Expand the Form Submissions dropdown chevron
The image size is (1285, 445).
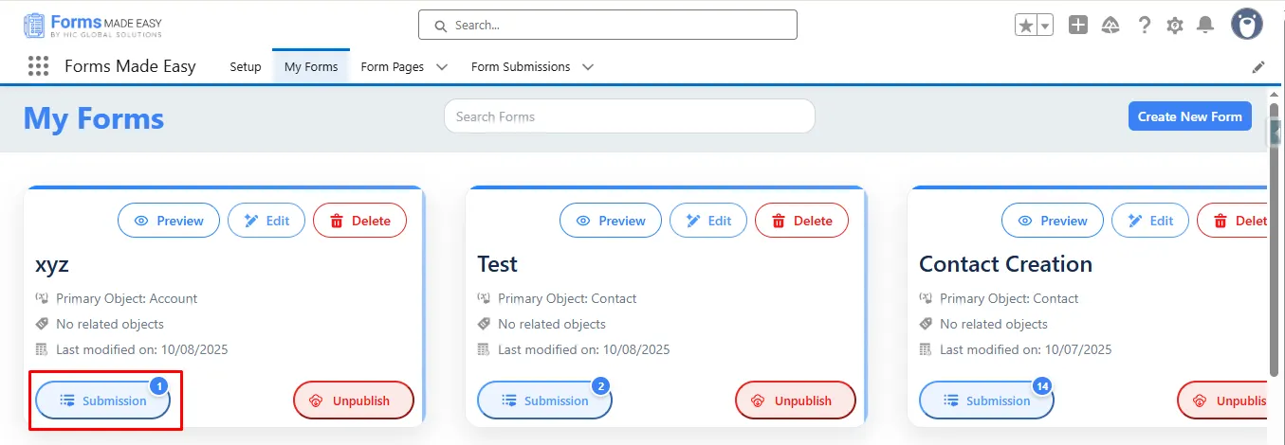pos(588,67)
